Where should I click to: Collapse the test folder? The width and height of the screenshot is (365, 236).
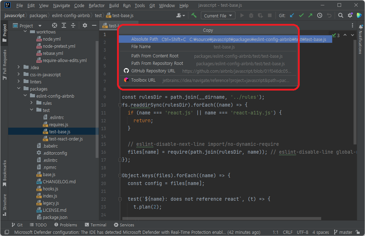coord(32,110)
